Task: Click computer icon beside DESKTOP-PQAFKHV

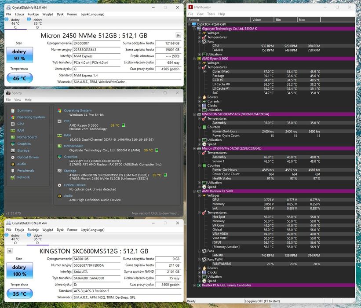Action: (194, 24)
